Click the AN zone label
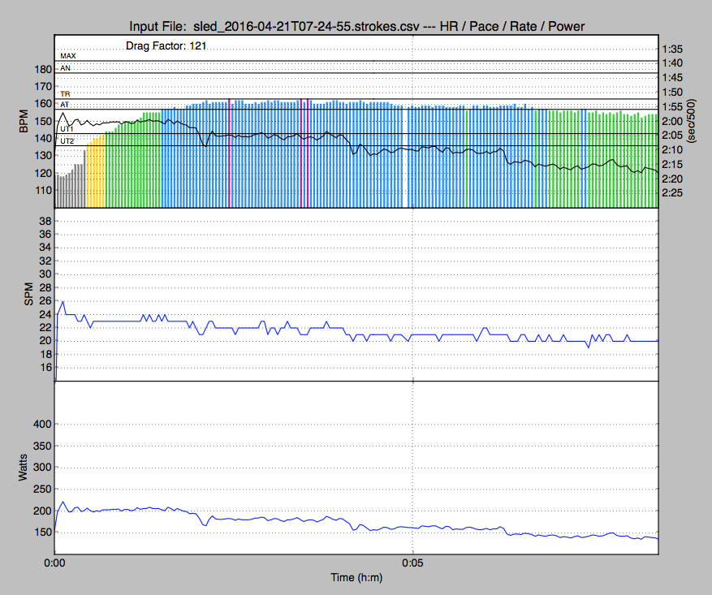Screen dimensions: 712x595 (x=65, y=69)
